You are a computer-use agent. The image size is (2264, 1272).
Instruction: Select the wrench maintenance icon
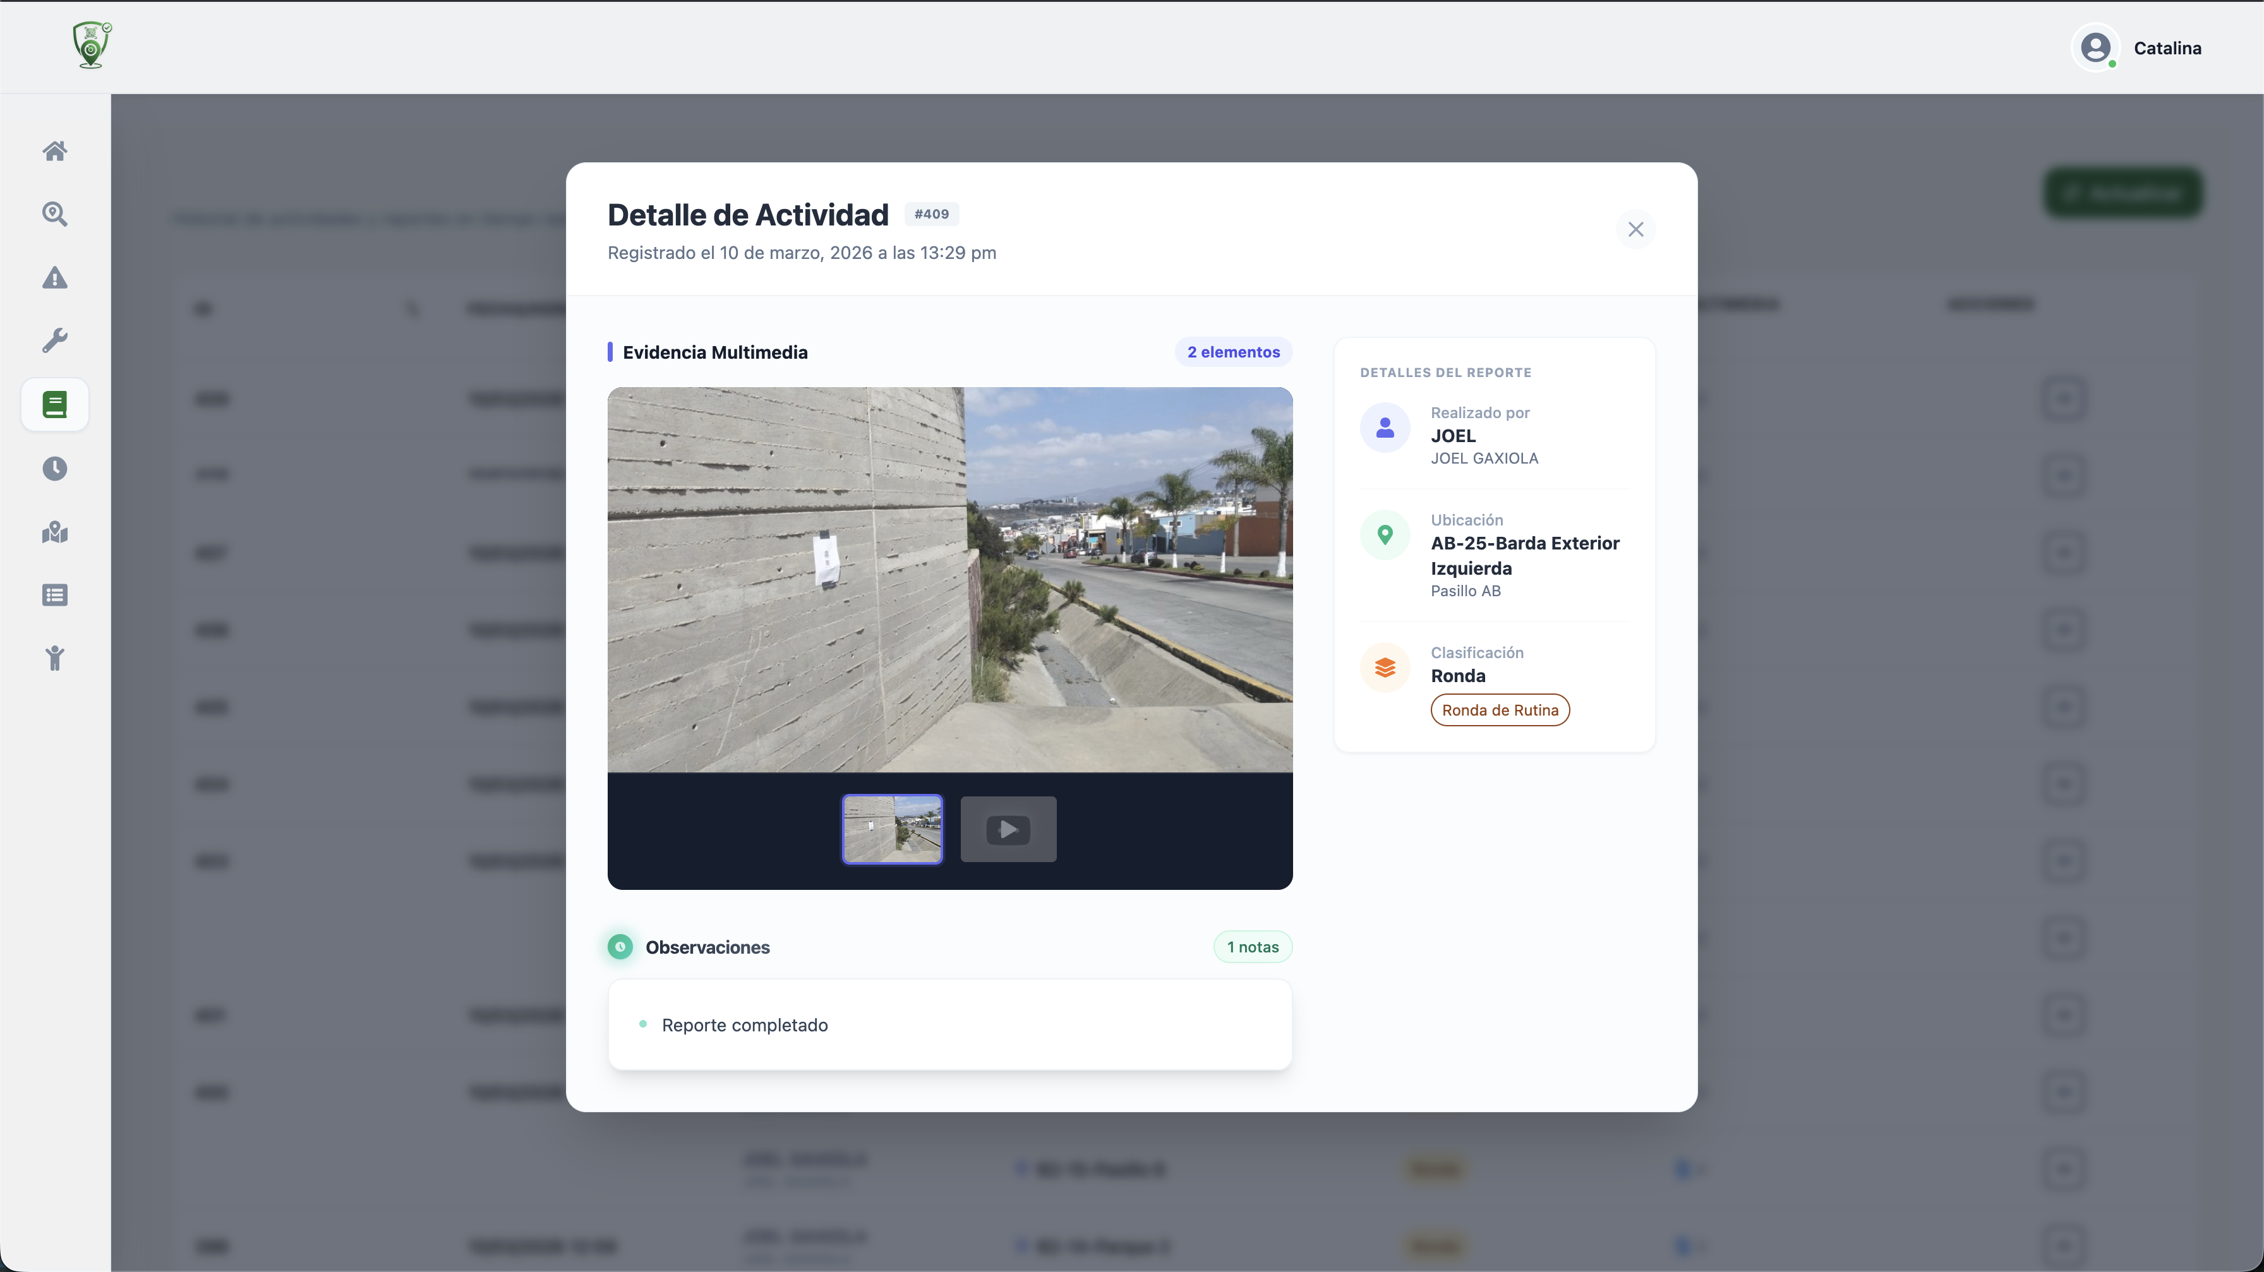pos(54,341)
